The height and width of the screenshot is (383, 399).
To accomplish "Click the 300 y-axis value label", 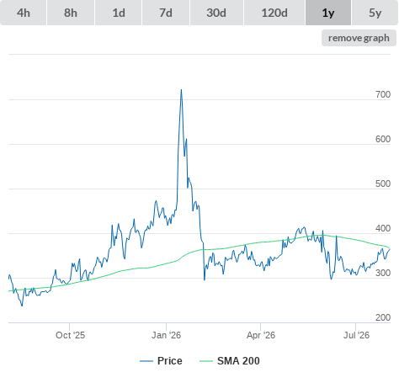I will 383,273.
